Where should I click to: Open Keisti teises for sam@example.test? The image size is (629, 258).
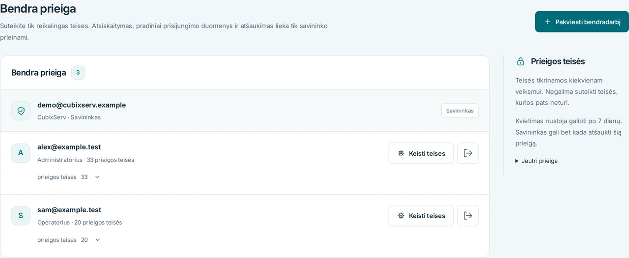(x=421, y=216)
